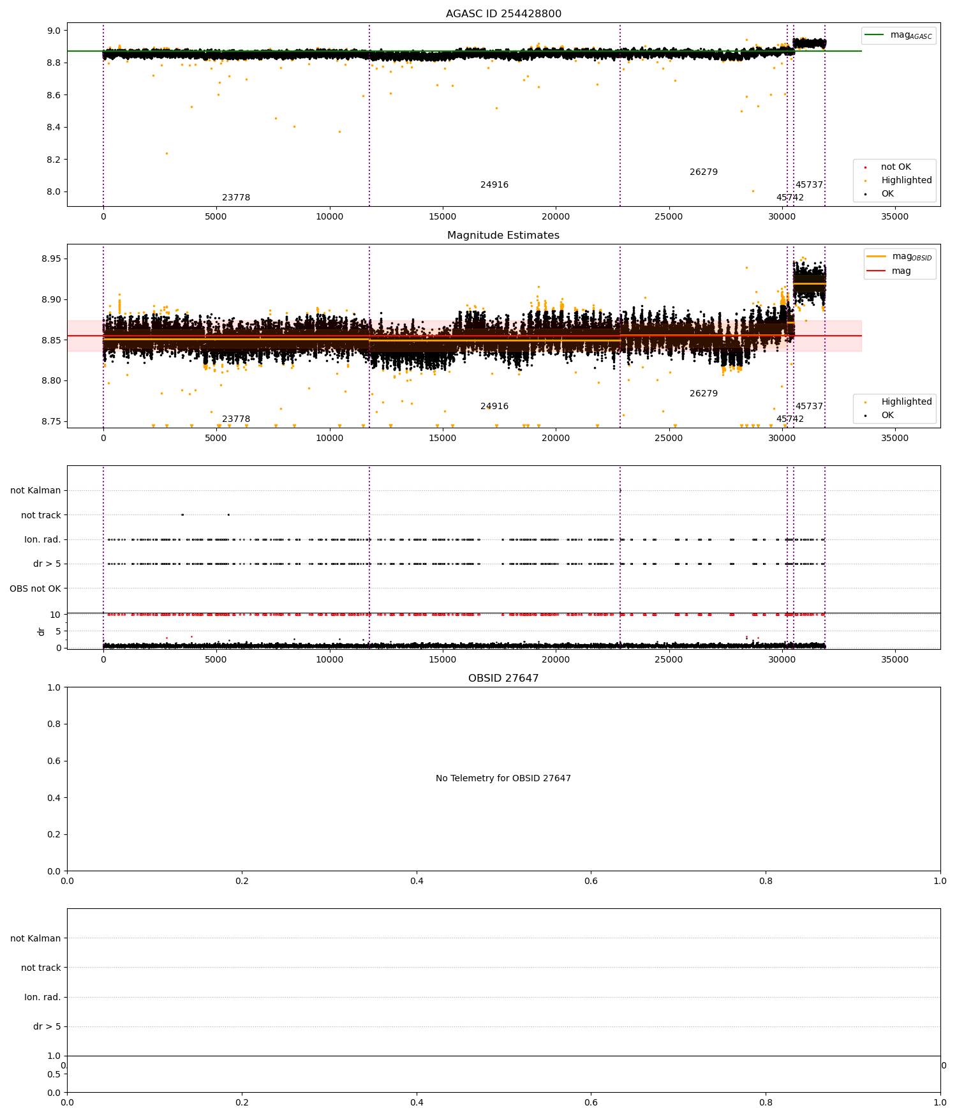Click the outlier point near 8.0 in top plot
The image size is (957, 1117).
pos(753,191)
